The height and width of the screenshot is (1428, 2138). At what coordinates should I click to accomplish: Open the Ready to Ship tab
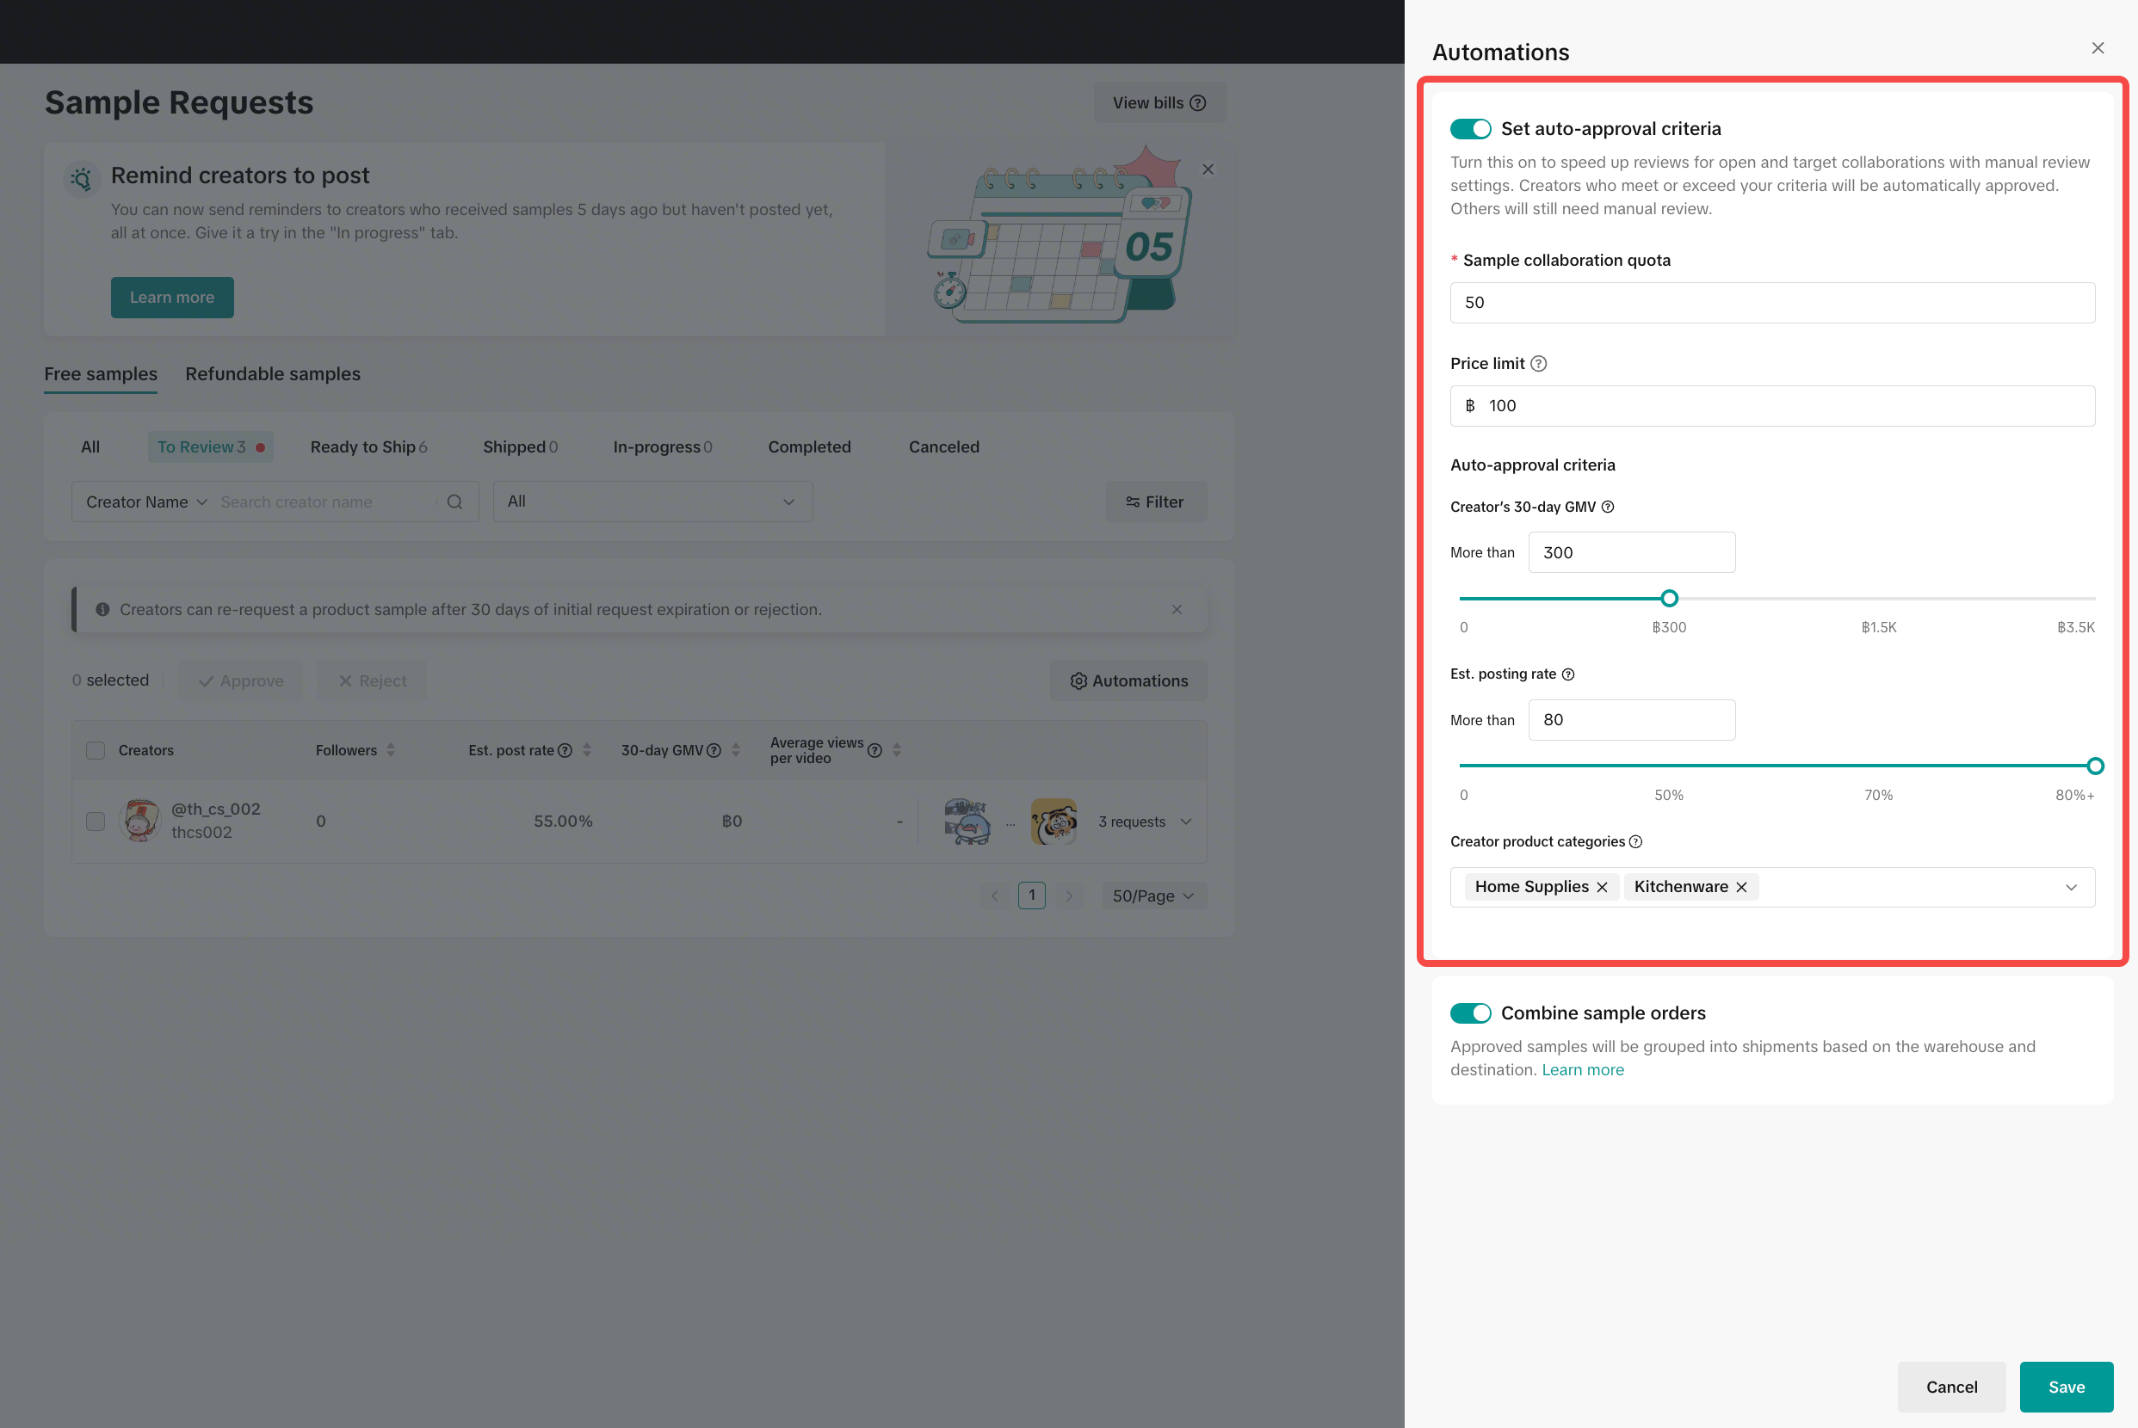368,447
